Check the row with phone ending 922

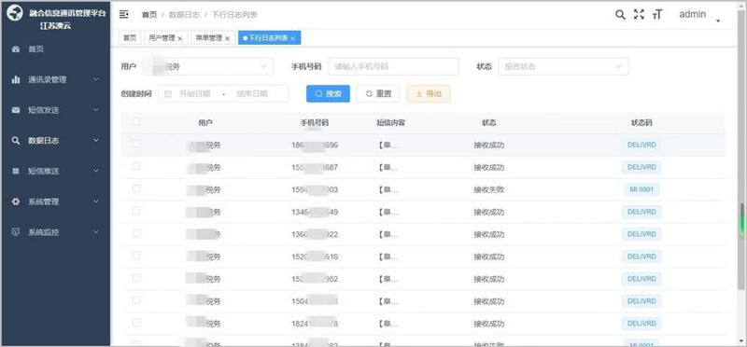(x=136, y=233)
